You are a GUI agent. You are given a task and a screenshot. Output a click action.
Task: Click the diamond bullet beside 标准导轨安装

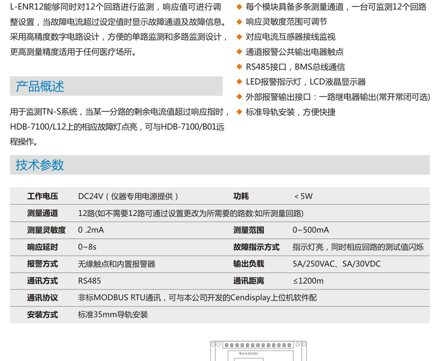pyautogui.click(x=239, y=112)
